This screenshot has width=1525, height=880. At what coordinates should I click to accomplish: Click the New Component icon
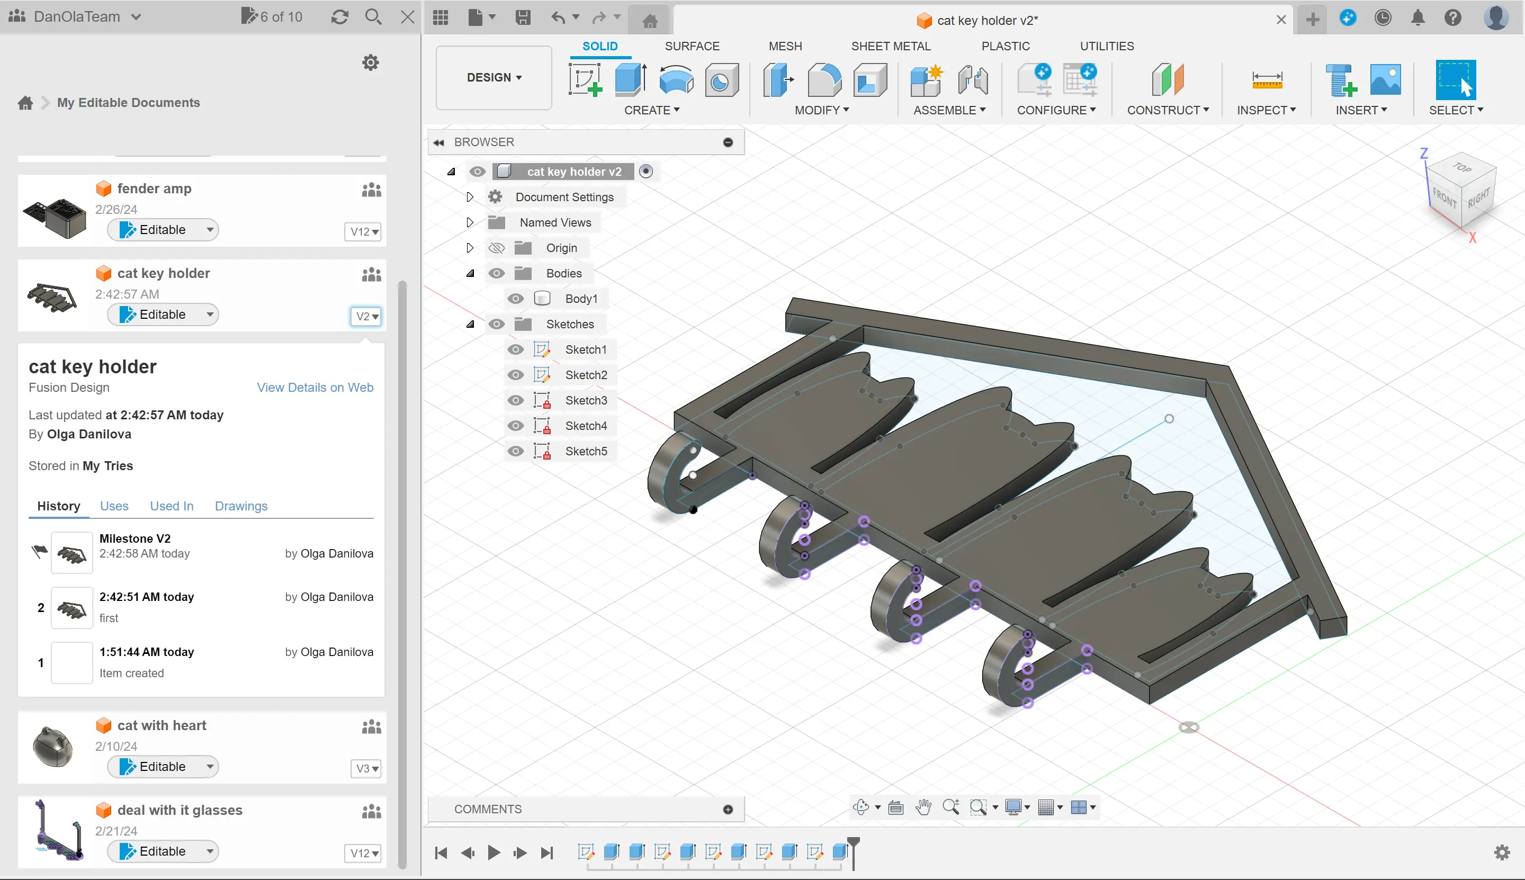pos(927,80)
